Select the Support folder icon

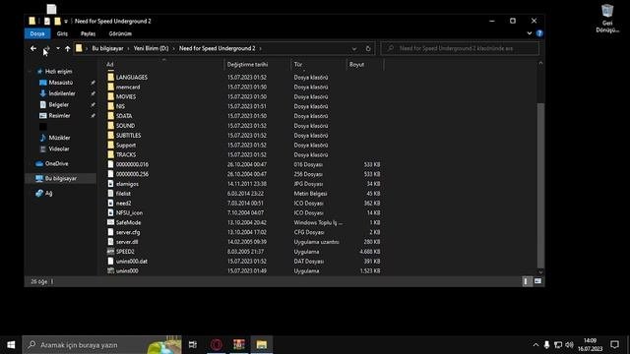111,145
